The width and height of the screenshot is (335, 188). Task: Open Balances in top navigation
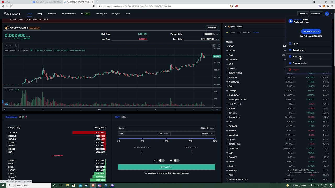(x=52, y=14)
